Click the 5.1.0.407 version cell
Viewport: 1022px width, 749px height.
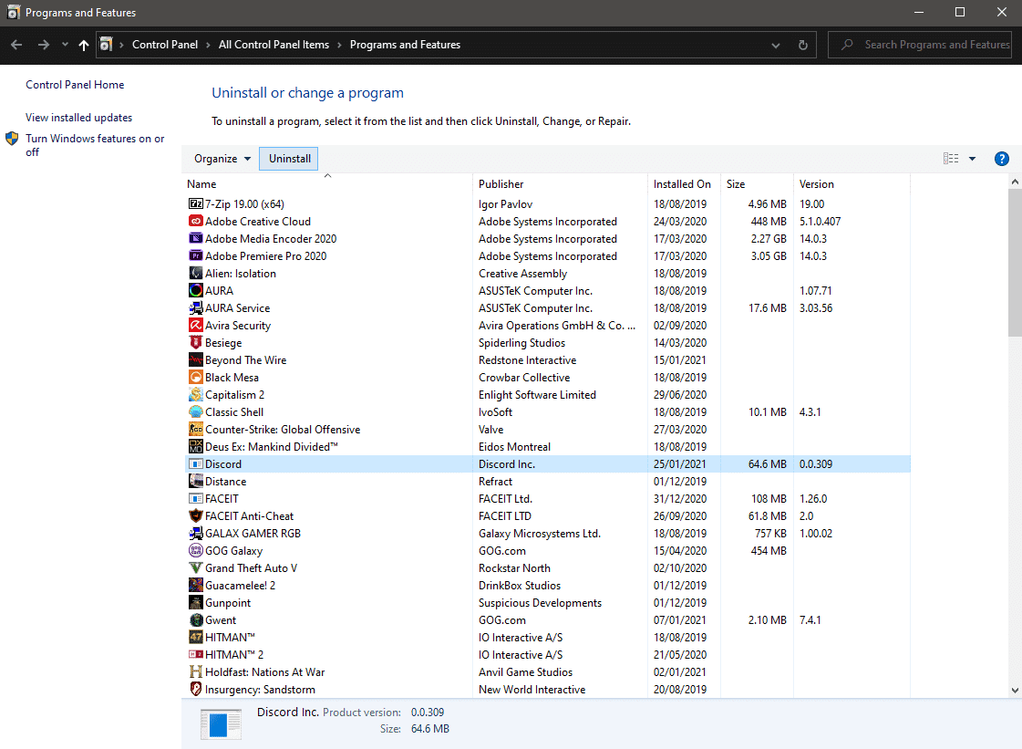click(820, 221)
